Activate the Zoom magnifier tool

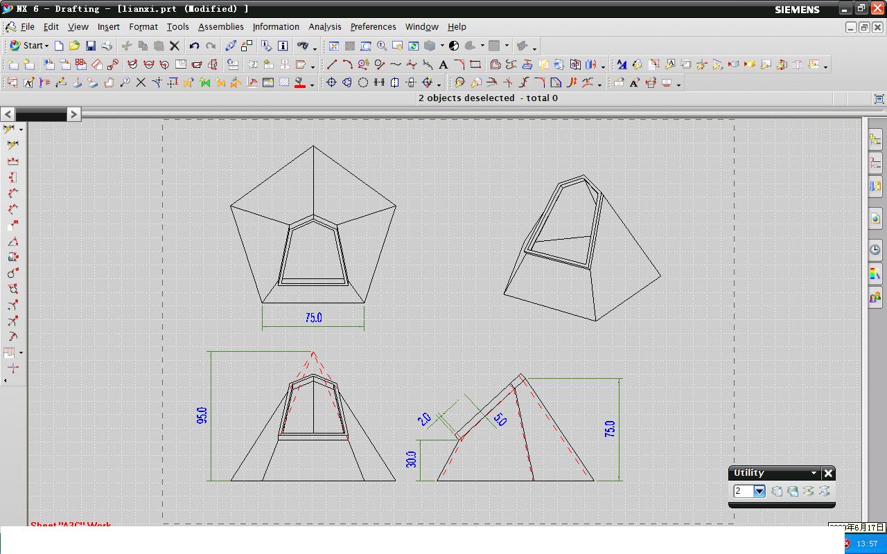point(382,46)
